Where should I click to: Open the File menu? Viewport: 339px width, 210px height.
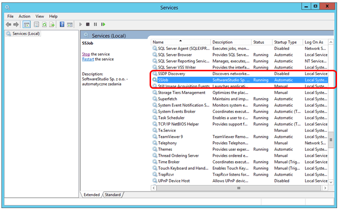click(10, 16)
